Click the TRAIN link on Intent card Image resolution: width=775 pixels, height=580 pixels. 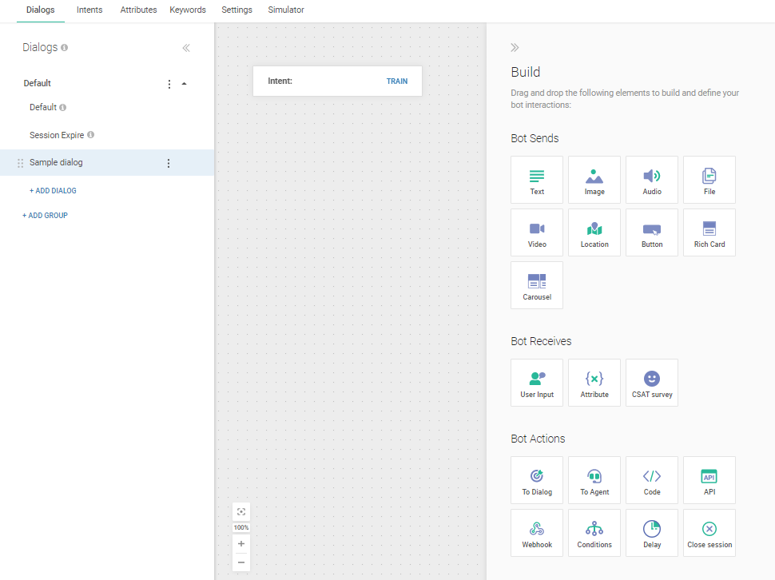pos(397,81)
